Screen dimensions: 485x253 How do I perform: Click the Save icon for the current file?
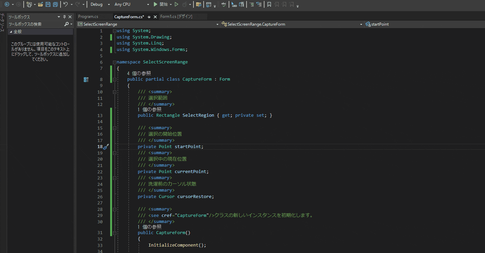(x=48, y=4)
